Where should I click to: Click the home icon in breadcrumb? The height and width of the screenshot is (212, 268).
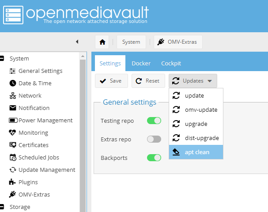click(102, 42)
